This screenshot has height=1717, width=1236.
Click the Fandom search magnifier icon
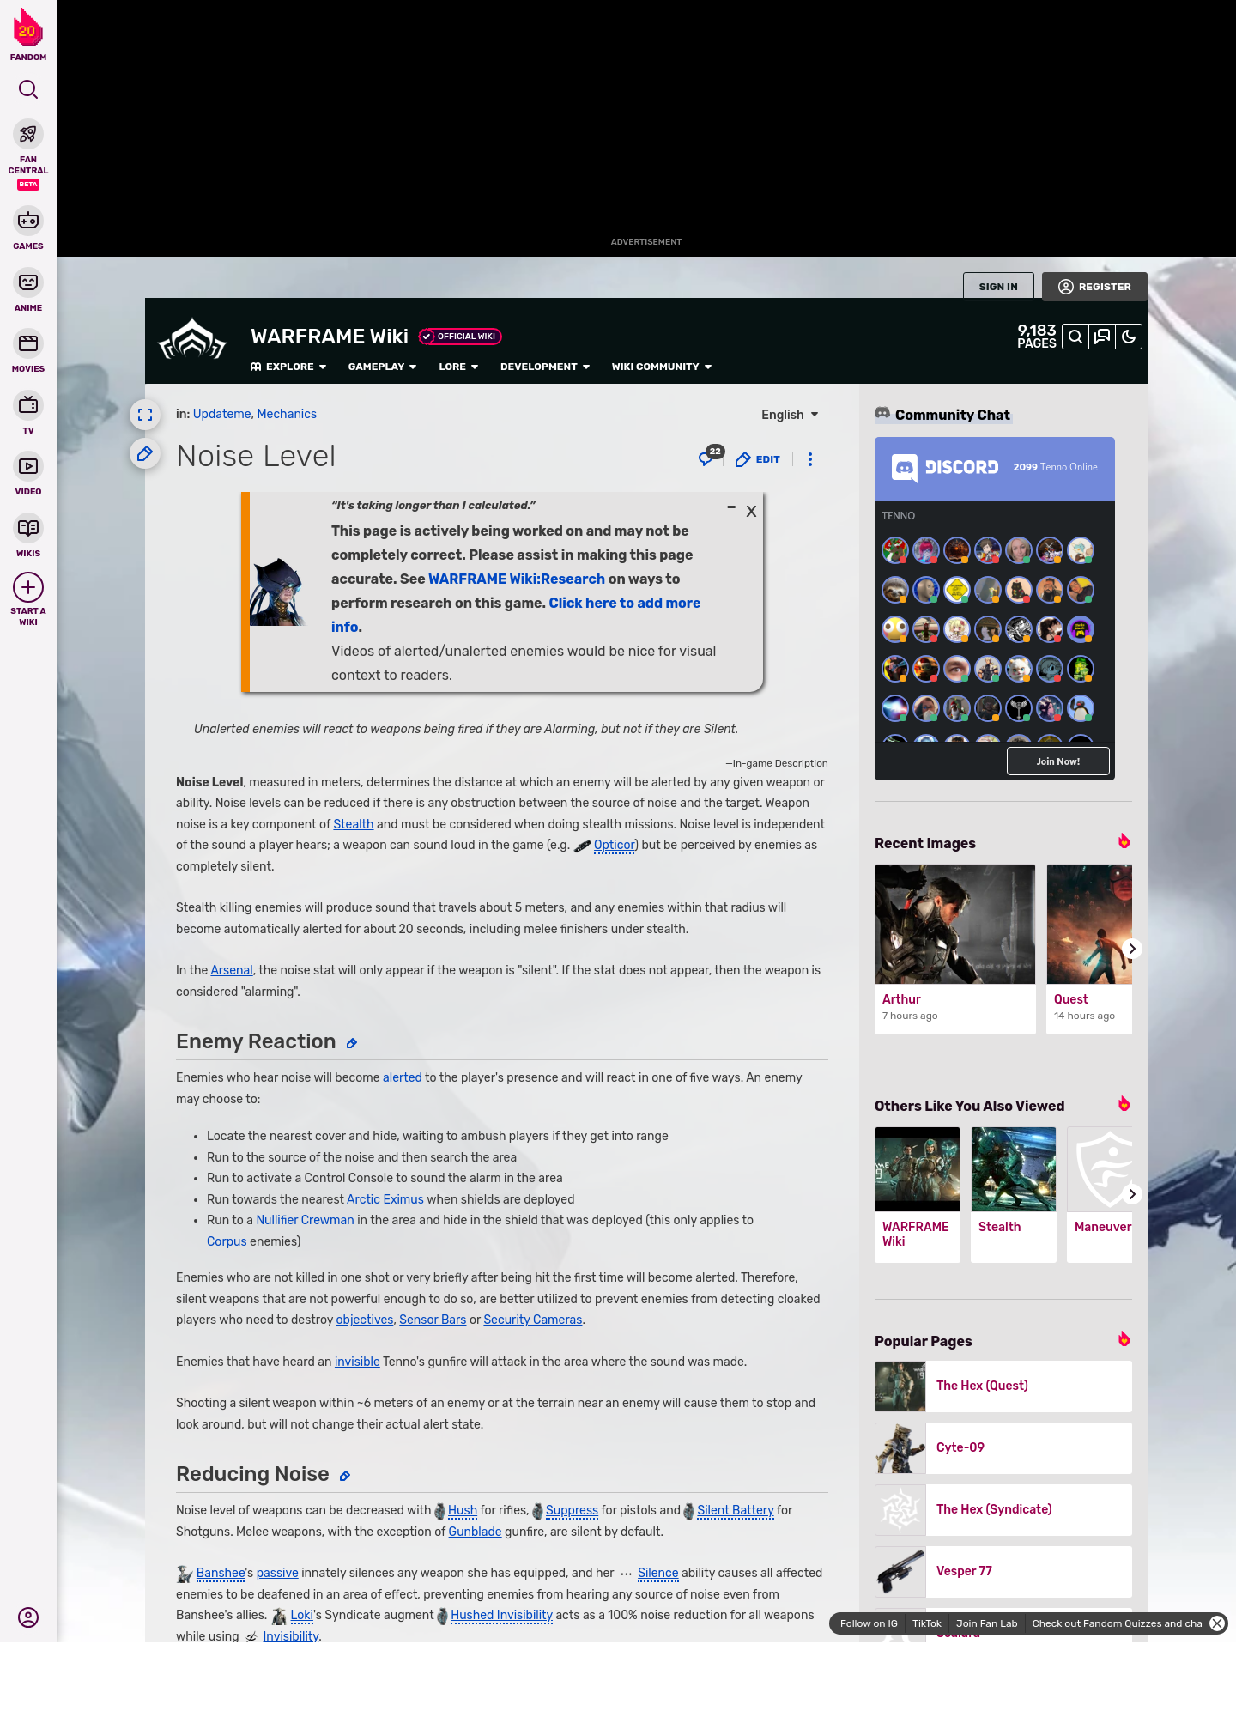tap(28, 89)
